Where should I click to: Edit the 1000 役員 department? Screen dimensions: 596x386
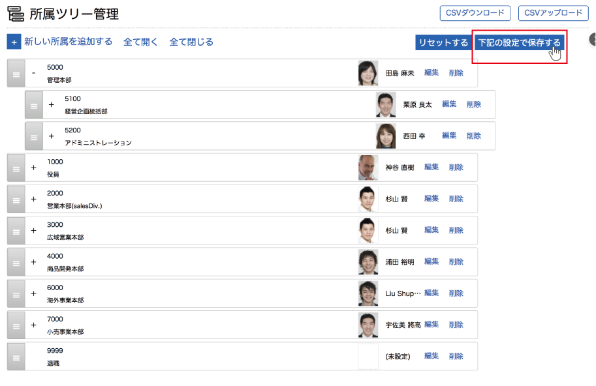[431, 167]
